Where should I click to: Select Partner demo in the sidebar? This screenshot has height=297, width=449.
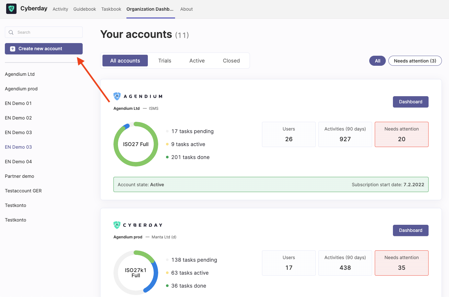point(19,176)
